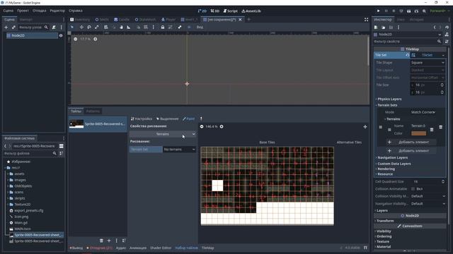453x254 pixels.
Task: Expand the Custom Data Layers section
Action: (x=394, y=164)
